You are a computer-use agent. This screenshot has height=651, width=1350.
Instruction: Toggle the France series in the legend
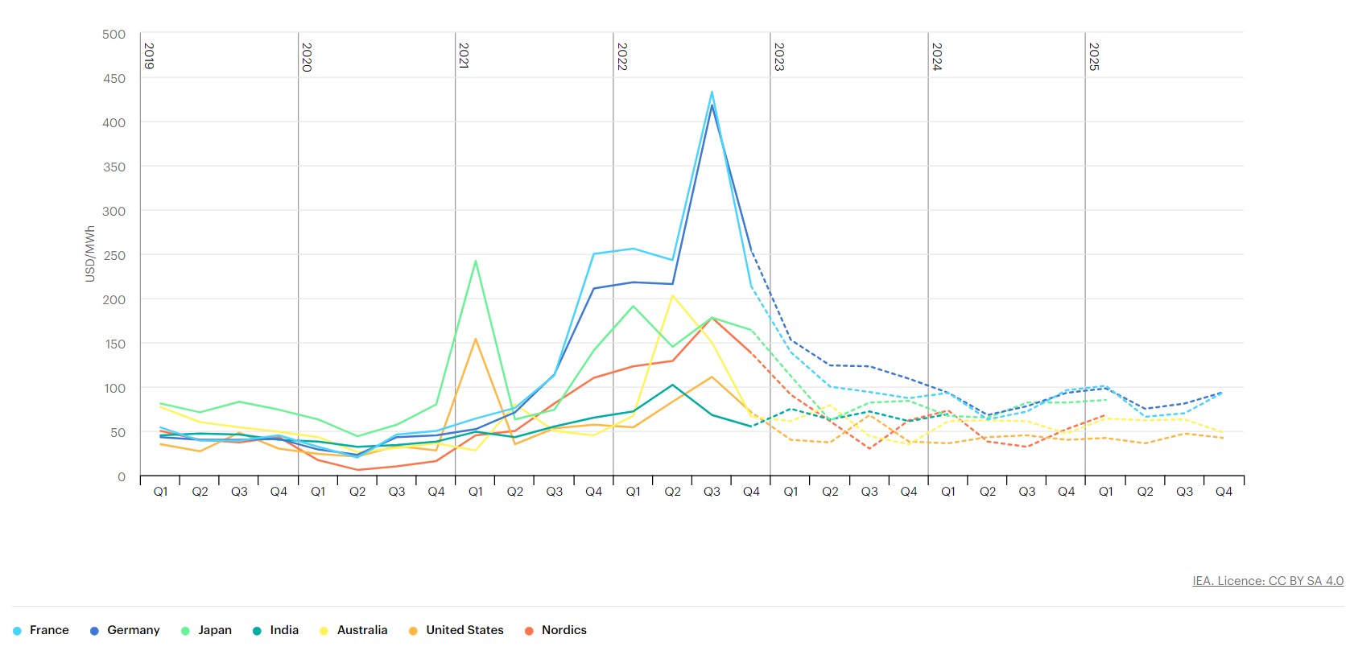tap(41, 630)
